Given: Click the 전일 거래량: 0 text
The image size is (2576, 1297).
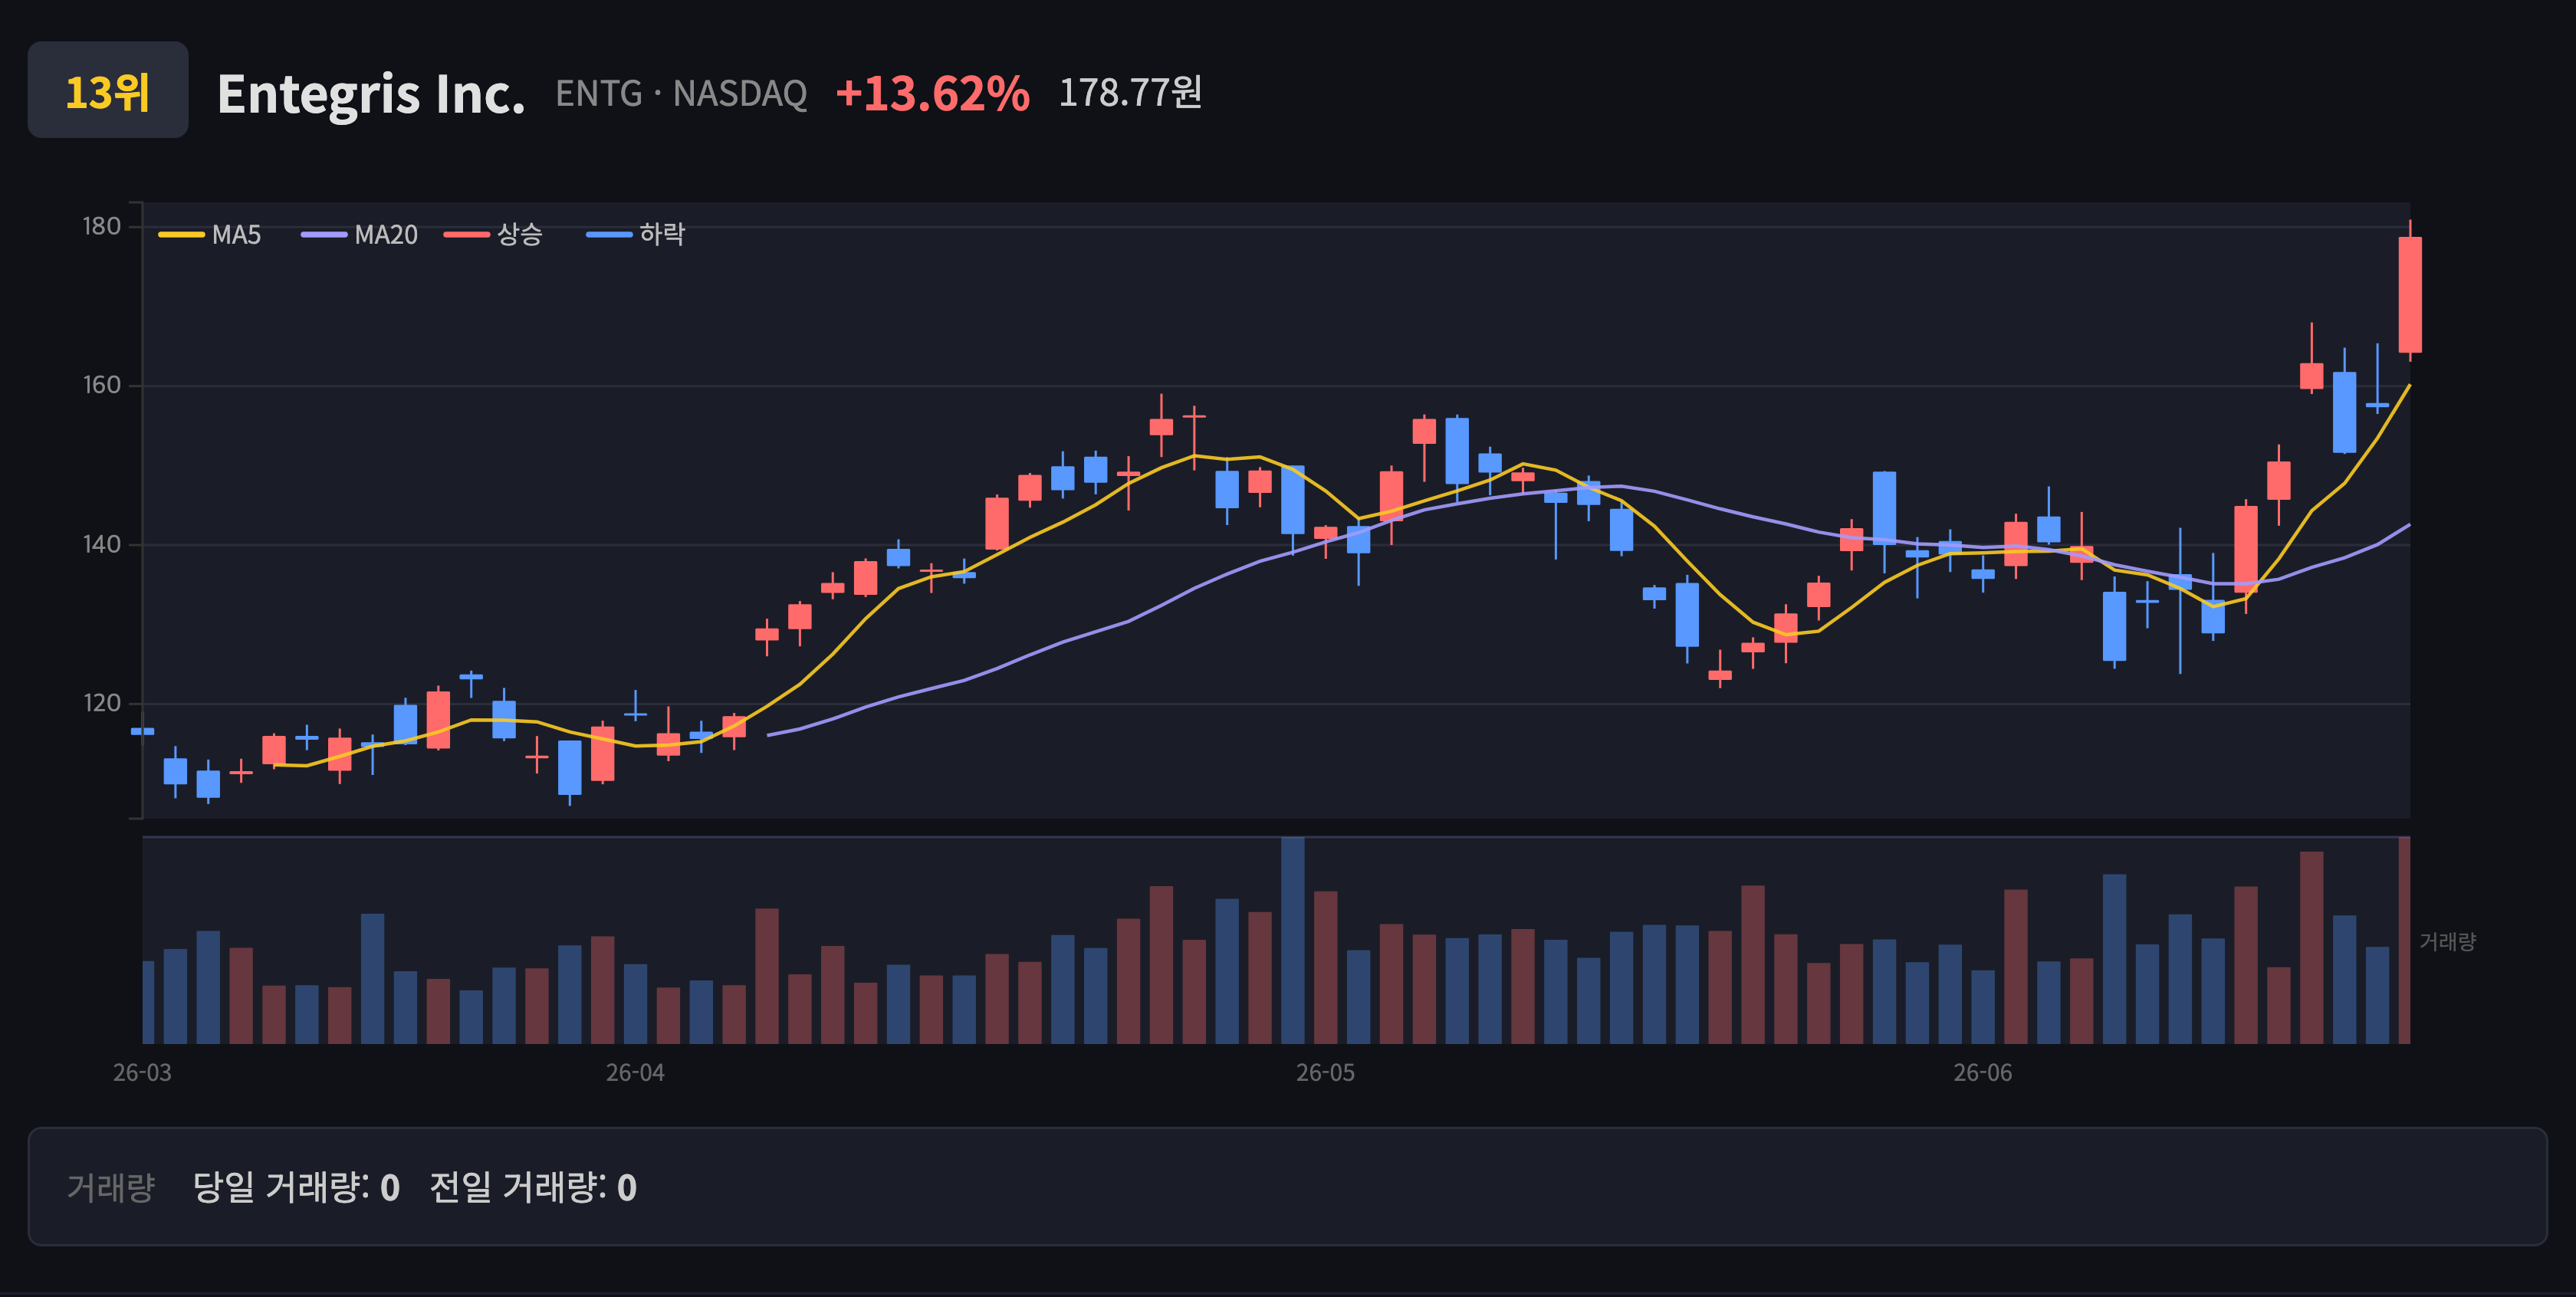Looking at the screenshot, I should (x=533, y=1187).
